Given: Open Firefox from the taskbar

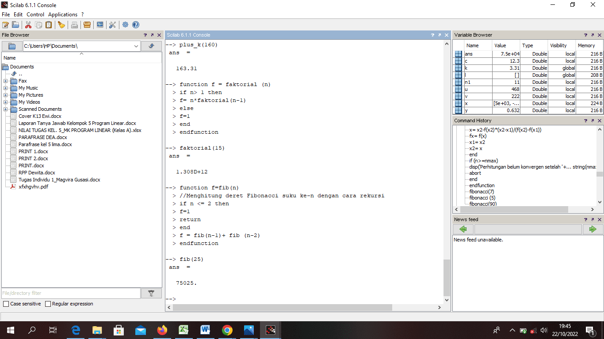Looking at the screenshot, I should [162, 330].
